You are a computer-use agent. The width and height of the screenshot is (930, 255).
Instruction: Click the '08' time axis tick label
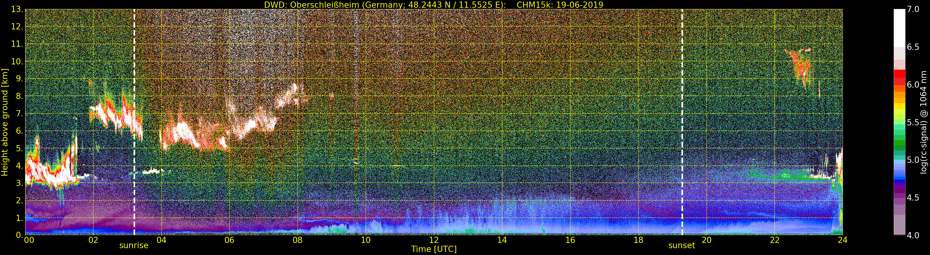click(298, 240)
